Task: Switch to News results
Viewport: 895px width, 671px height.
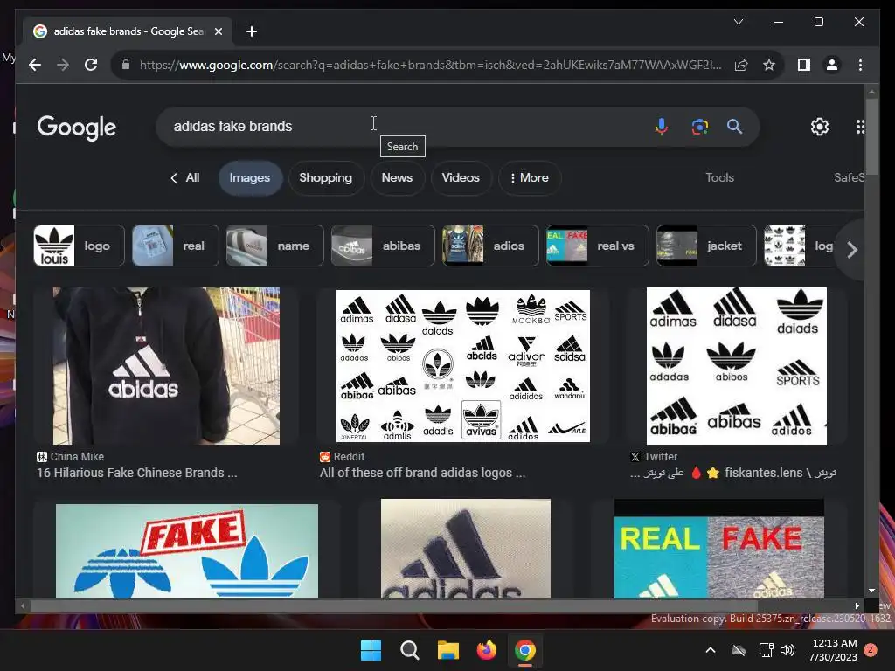Action: coord(397,177)
